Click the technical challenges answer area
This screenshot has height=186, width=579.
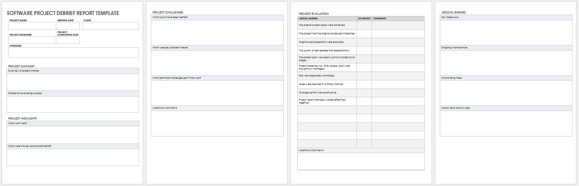[x=217, y=93]
